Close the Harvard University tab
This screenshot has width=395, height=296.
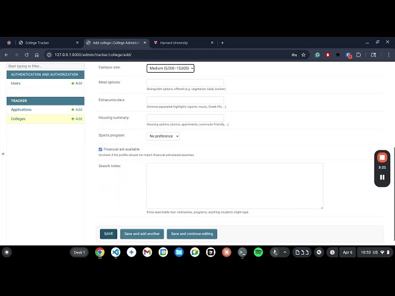tap(212, 43)
